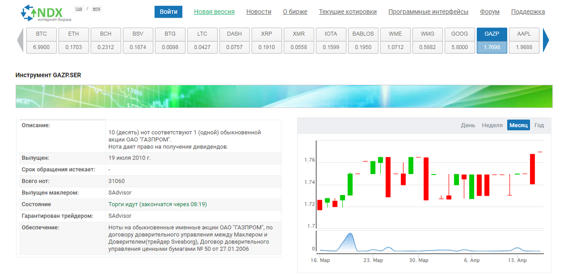Image resolution: width=572 pixels, height=274 pixels.
Task: Switch chart period to Год
Action: point(539,125)
